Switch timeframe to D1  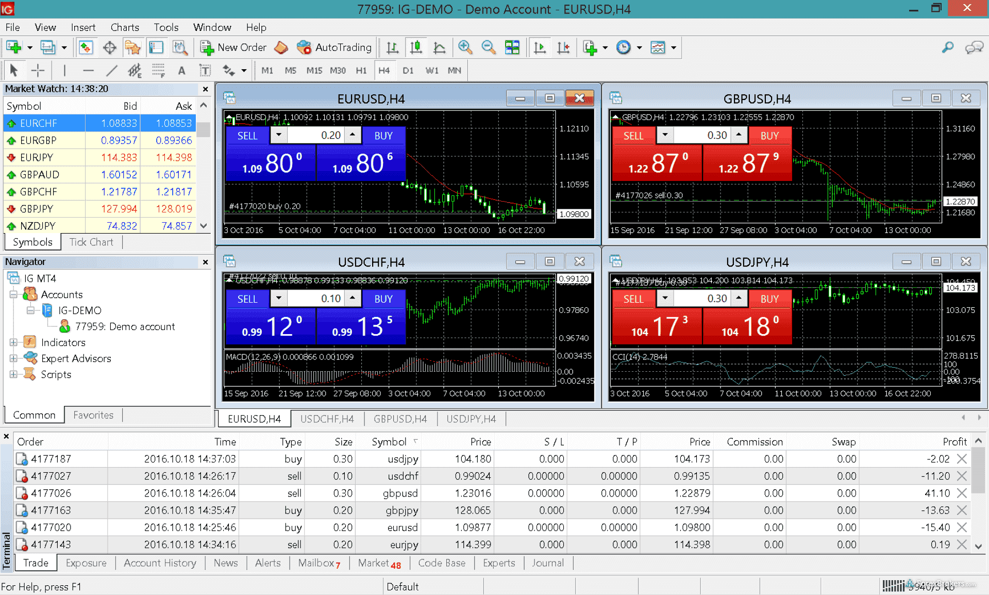pyautogui.click(x=408, y=70)
